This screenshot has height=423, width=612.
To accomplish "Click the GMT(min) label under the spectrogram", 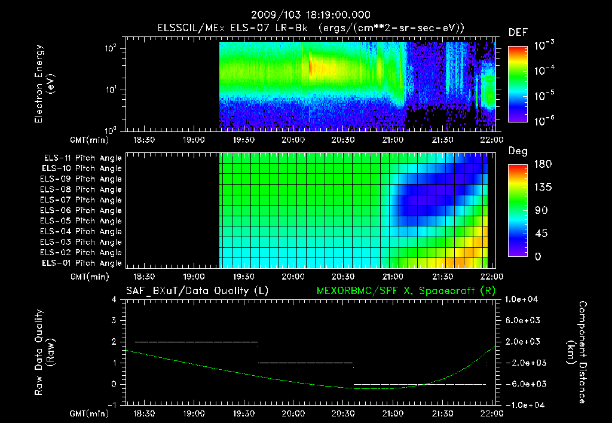I will [x=90, y=140].
